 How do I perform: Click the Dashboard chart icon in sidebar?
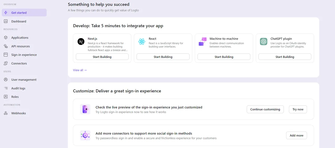coord(6,21)
